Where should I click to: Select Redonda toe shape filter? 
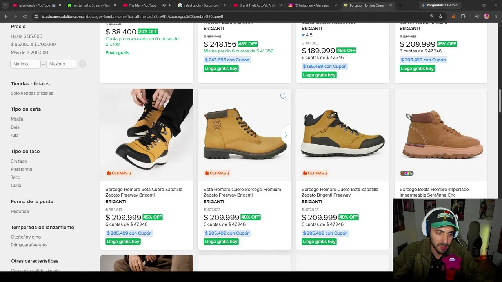pyautogui.click(x=20, y=211)
